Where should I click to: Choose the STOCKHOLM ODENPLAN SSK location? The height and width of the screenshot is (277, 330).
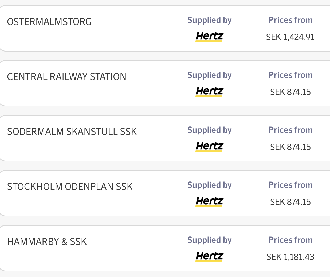click(x=70, y=187)
